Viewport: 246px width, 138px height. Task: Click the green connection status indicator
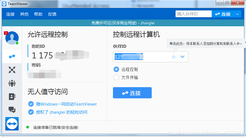(x=28, y=127)
